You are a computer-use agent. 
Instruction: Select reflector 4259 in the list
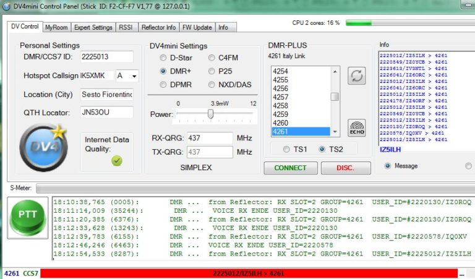point(301,114)
